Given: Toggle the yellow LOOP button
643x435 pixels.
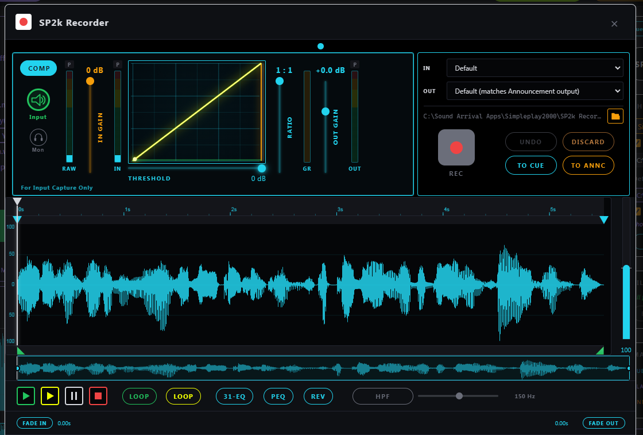Looking at the screenshot, I should pos(183,396).
